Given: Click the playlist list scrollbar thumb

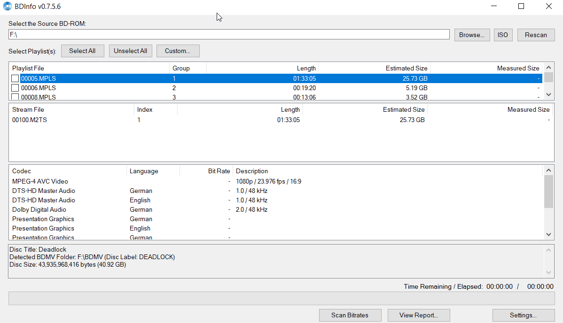Looking at the screenshot, I should 548,77.
